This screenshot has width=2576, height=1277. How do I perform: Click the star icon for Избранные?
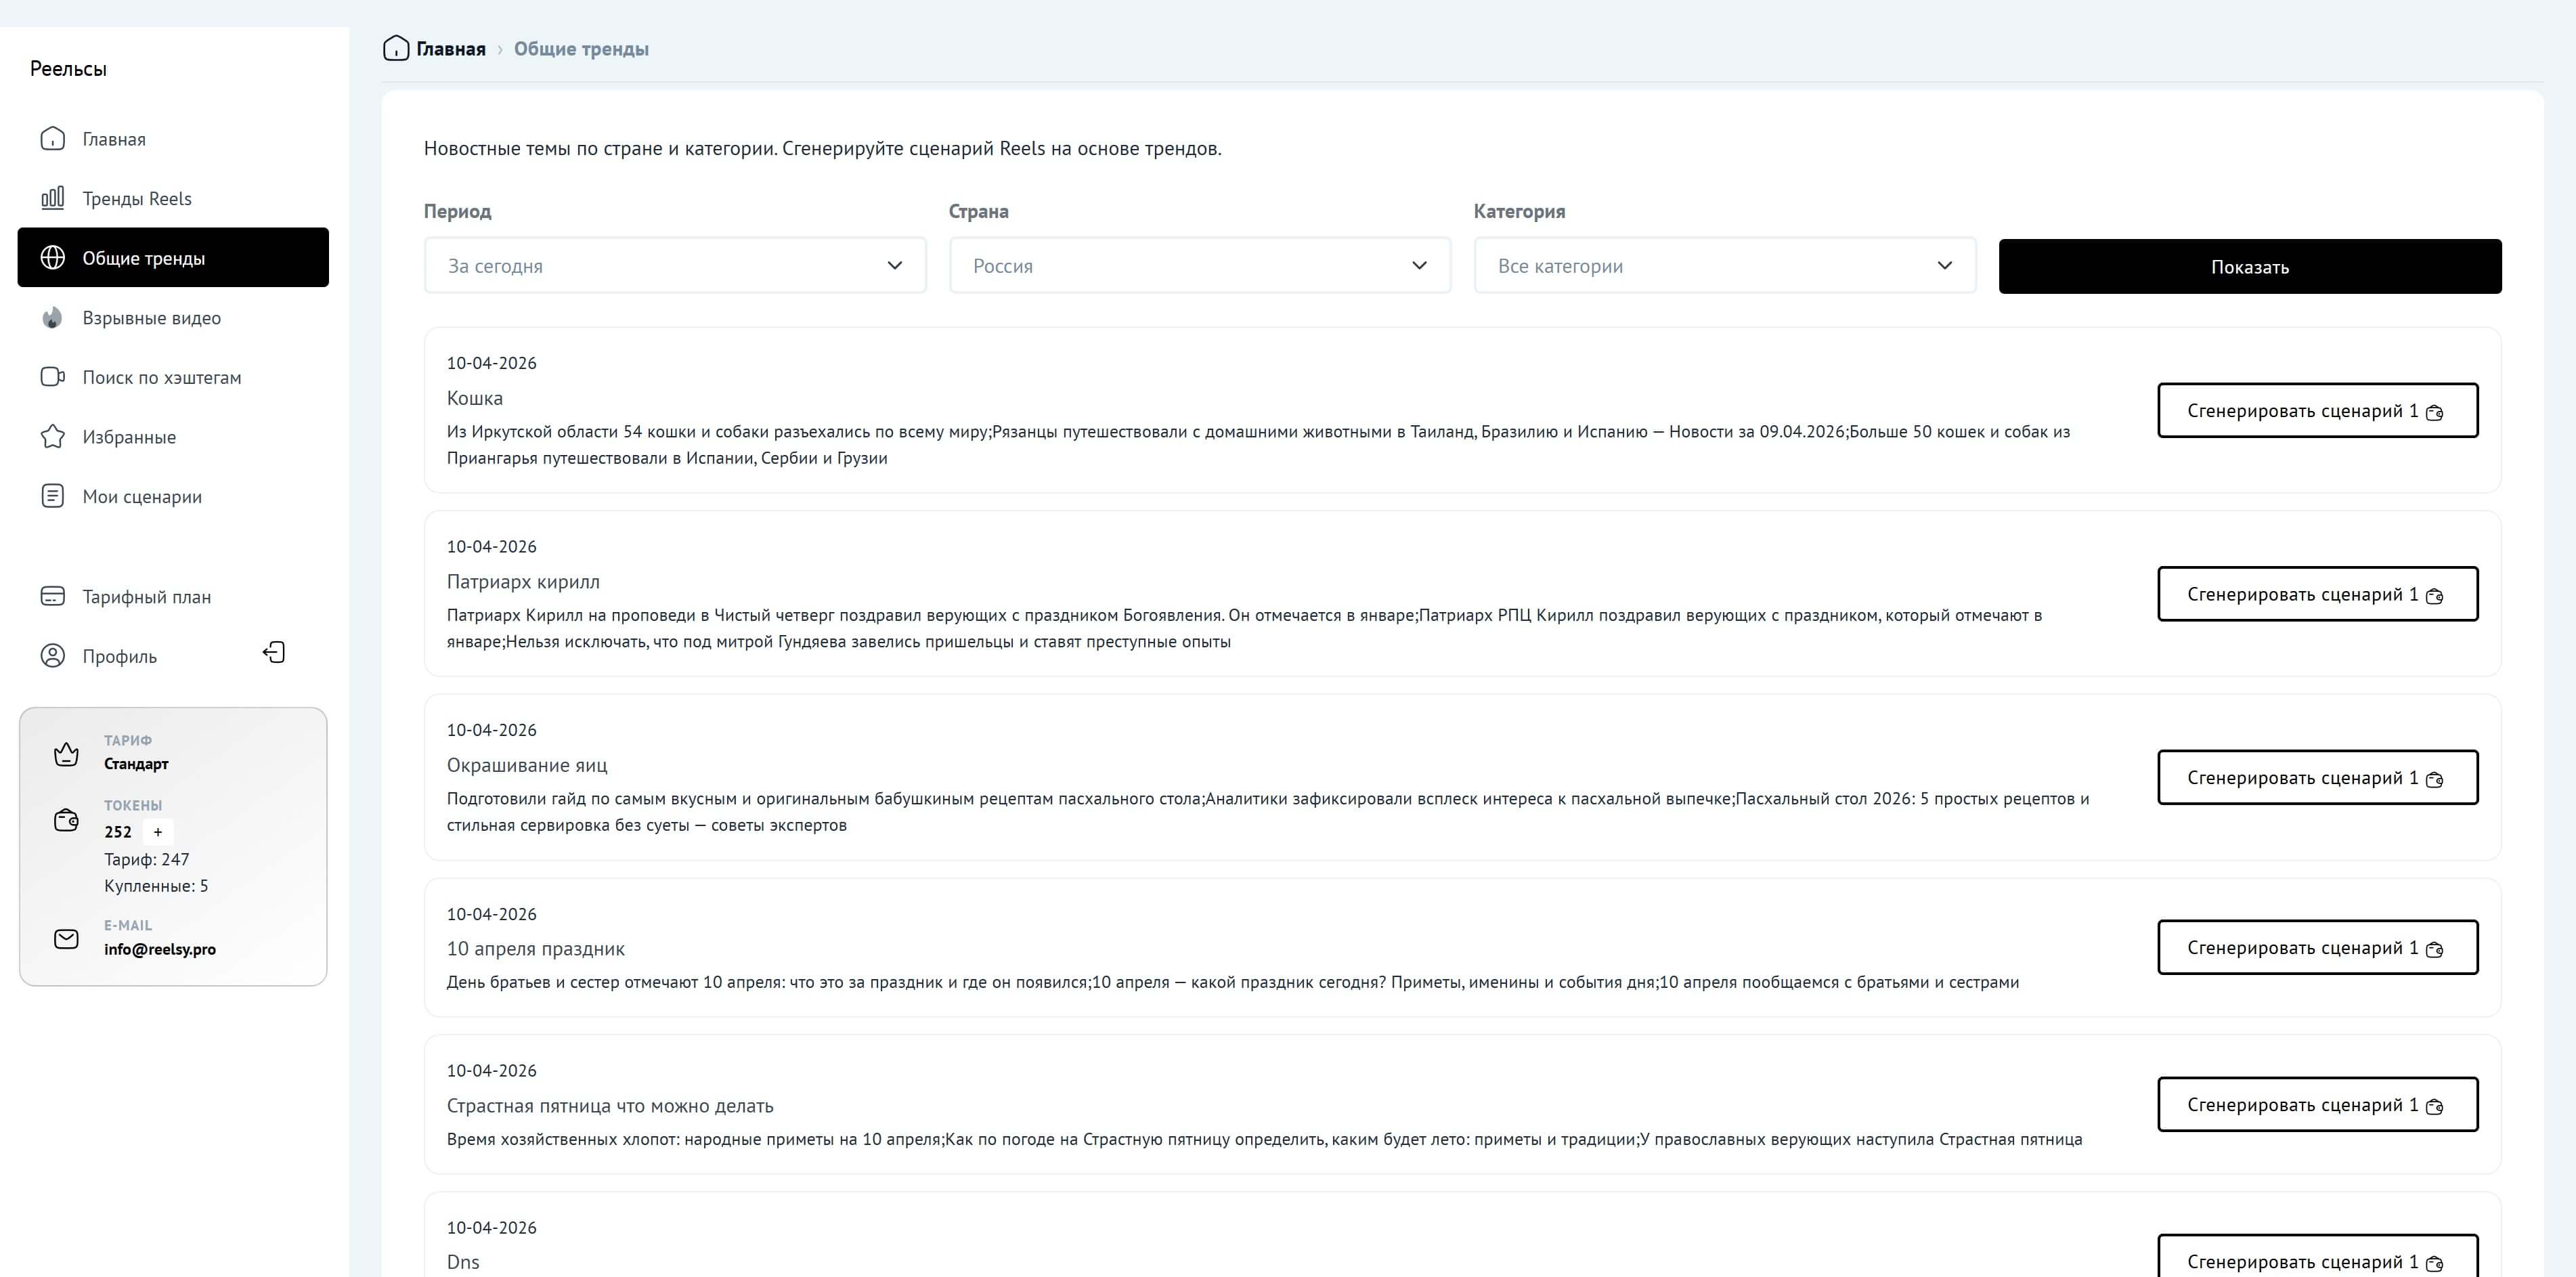click(x=52, y=437)
